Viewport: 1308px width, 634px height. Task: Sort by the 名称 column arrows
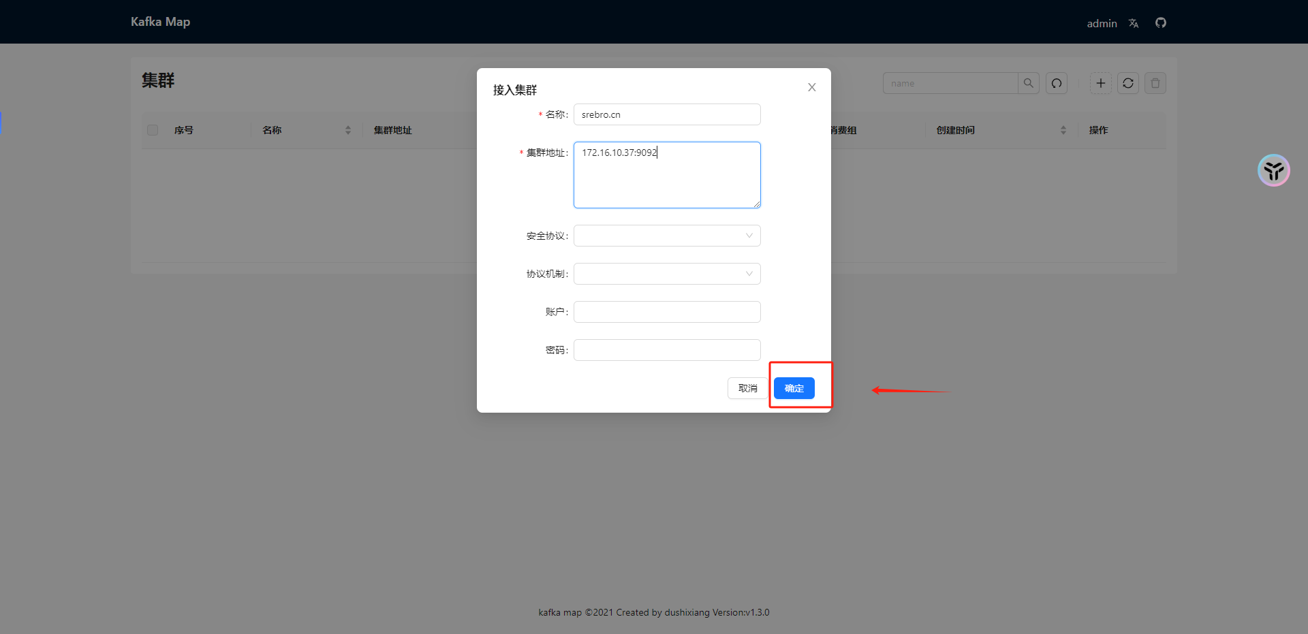tap(348, 130)
